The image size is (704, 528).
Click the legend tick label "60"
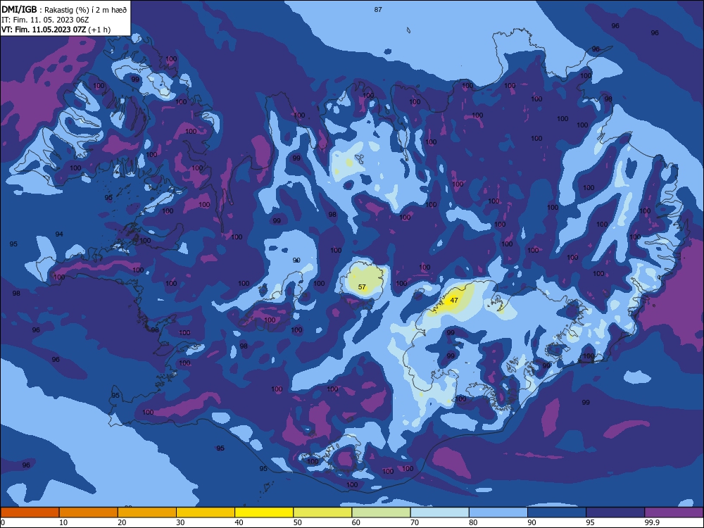pos(356,522)
